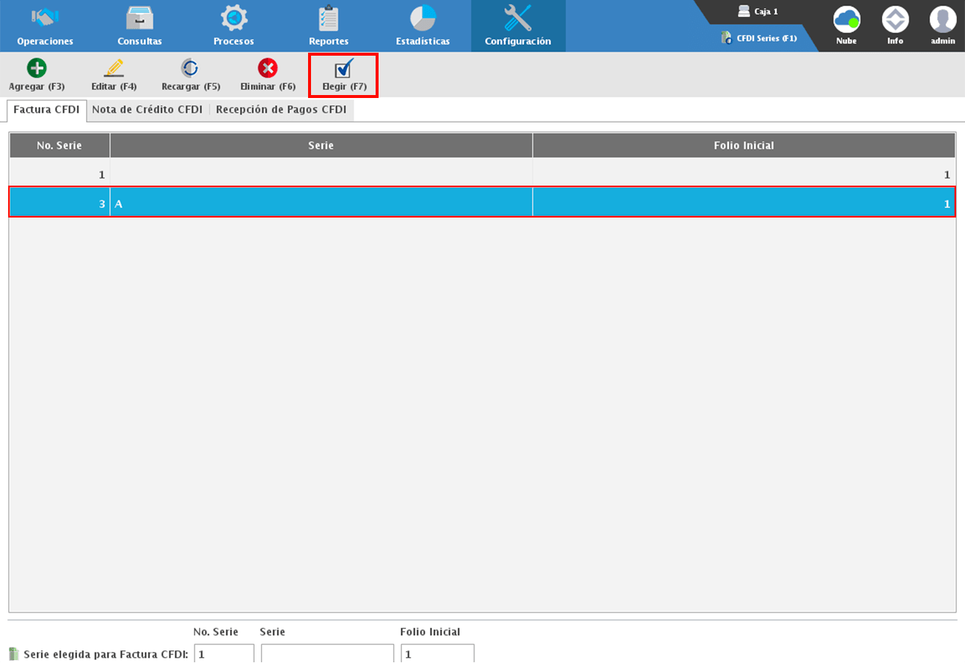Delete series with Eliminar (F6)
965x663 pixels.
click(268, 75)
